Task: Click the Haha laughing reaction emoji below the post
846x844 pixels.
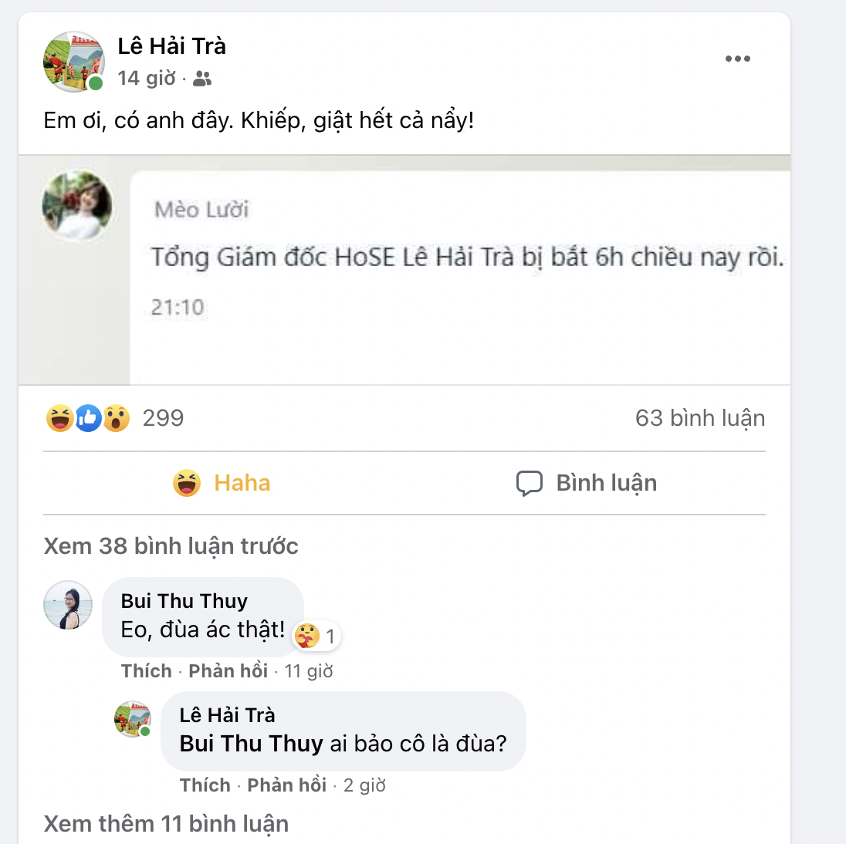Action: [60, 417]
